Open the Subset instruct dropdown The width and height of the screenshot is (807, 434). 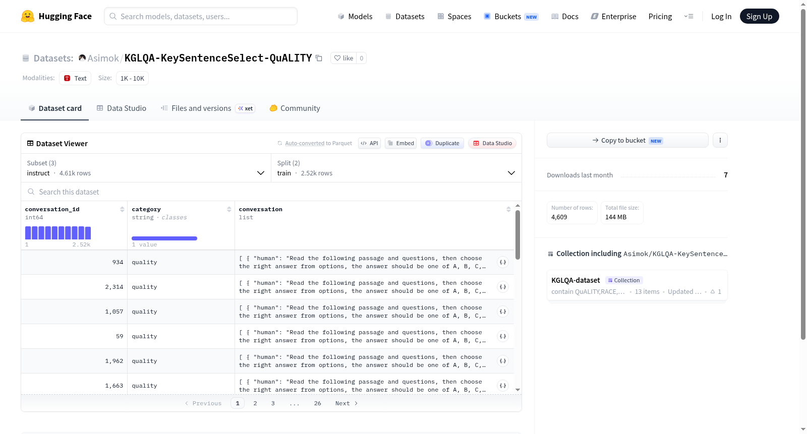(x=146, y=168)
